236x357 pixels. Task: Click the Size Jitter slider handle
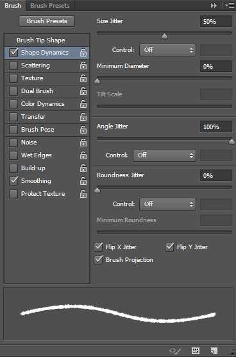[164, 36]
